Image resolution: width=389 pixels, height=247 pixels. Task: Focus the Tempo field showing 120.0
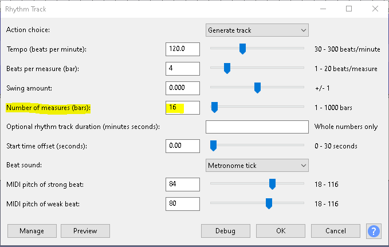pos(183,49)
